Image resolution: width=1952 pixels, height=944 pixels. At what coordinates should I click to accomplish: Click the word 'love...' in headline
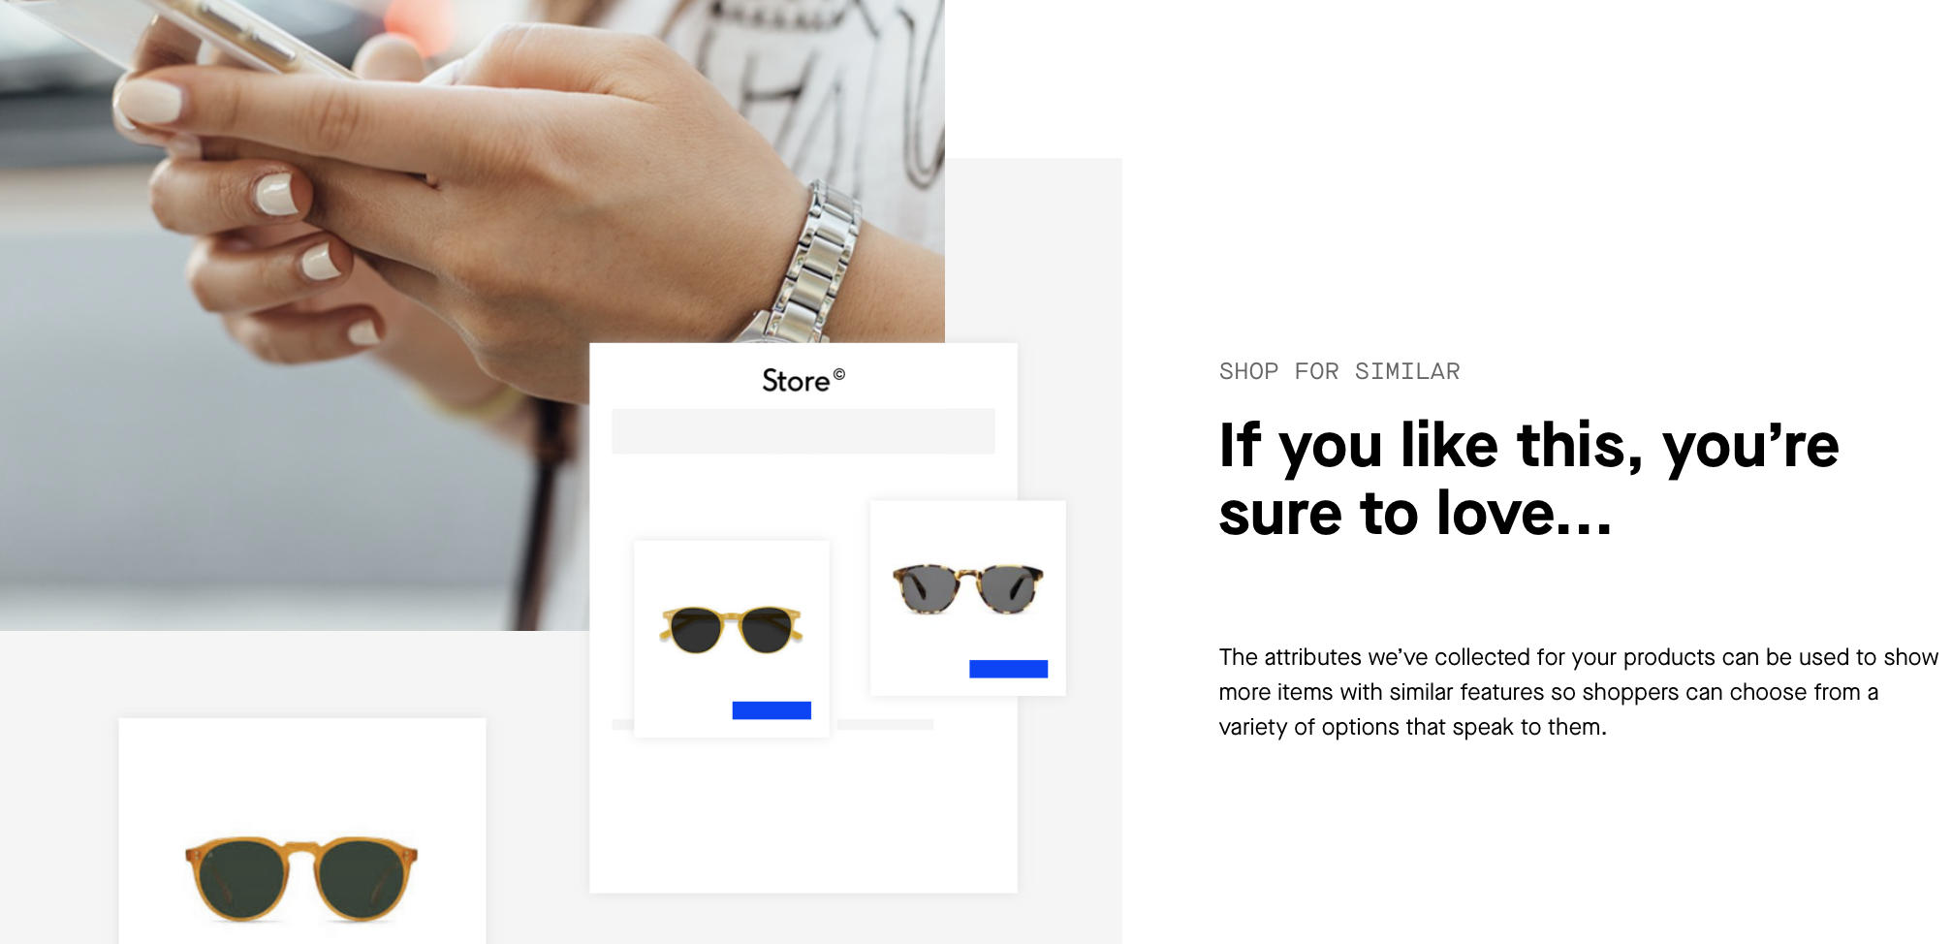tap(1525, 514)
